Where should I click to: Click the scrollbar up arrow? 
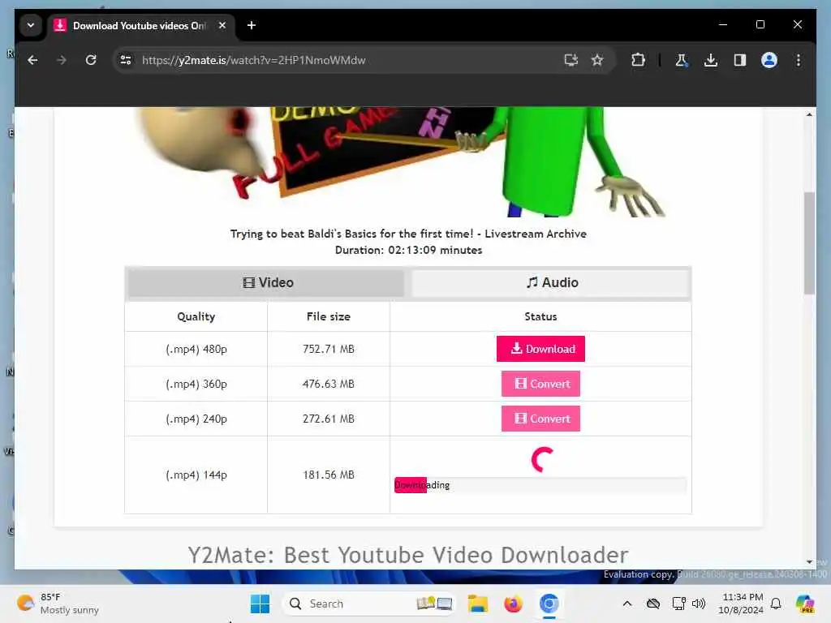[809, 114]
